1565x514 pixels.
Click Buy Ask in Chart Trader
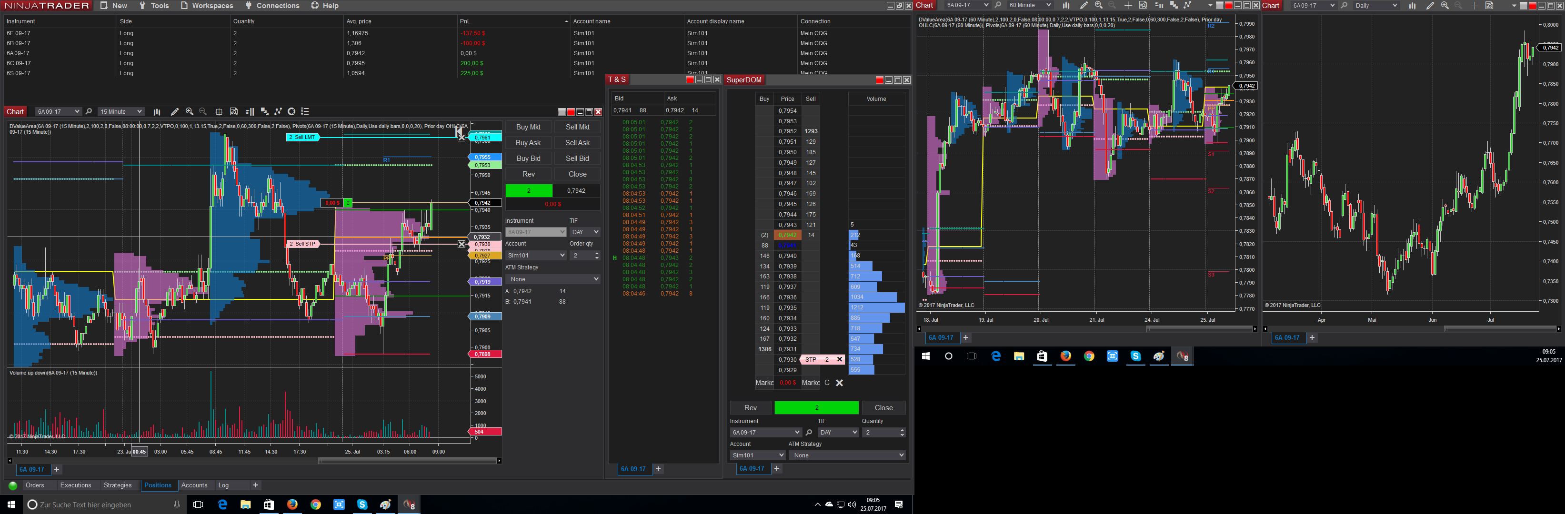click(528, 143)
